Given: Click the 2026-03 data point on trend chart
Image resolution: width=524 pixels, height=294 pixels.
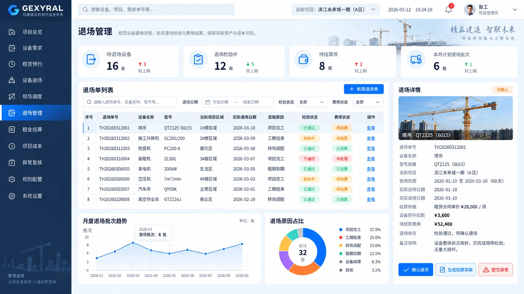Looking at the screenshot, I should [x=133, y=243].
